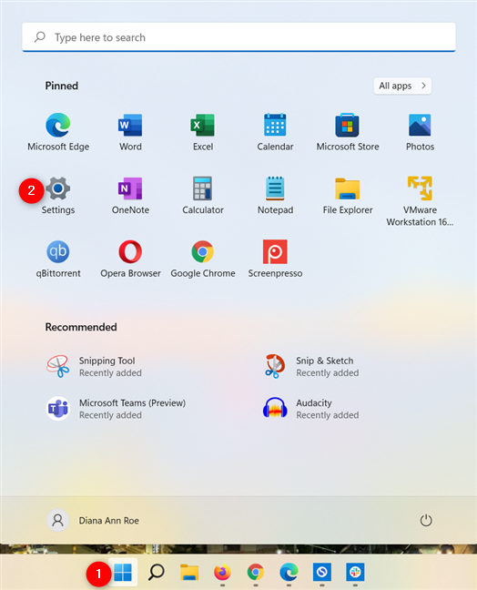Open recommended Audacity app

tap(311, 409)
